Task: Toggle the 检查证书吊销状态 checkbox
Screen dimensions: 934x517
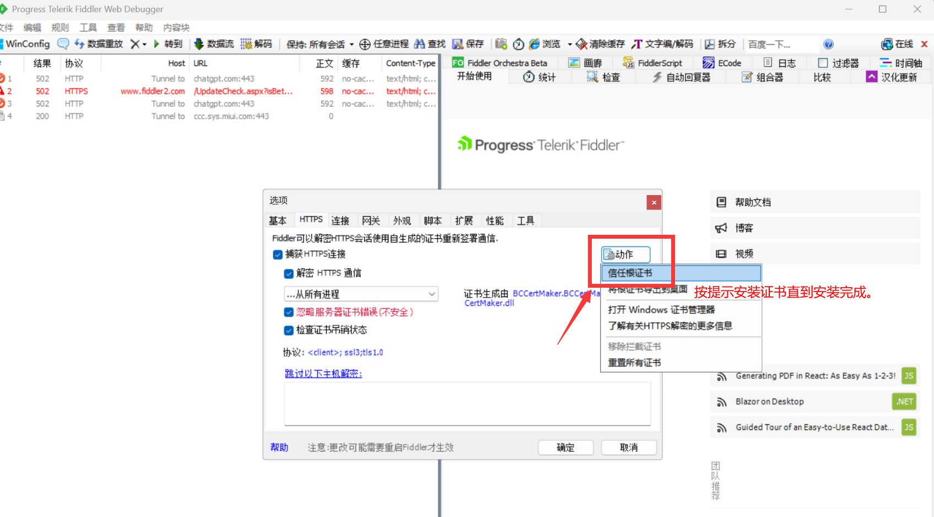Action: click(289, 331)
